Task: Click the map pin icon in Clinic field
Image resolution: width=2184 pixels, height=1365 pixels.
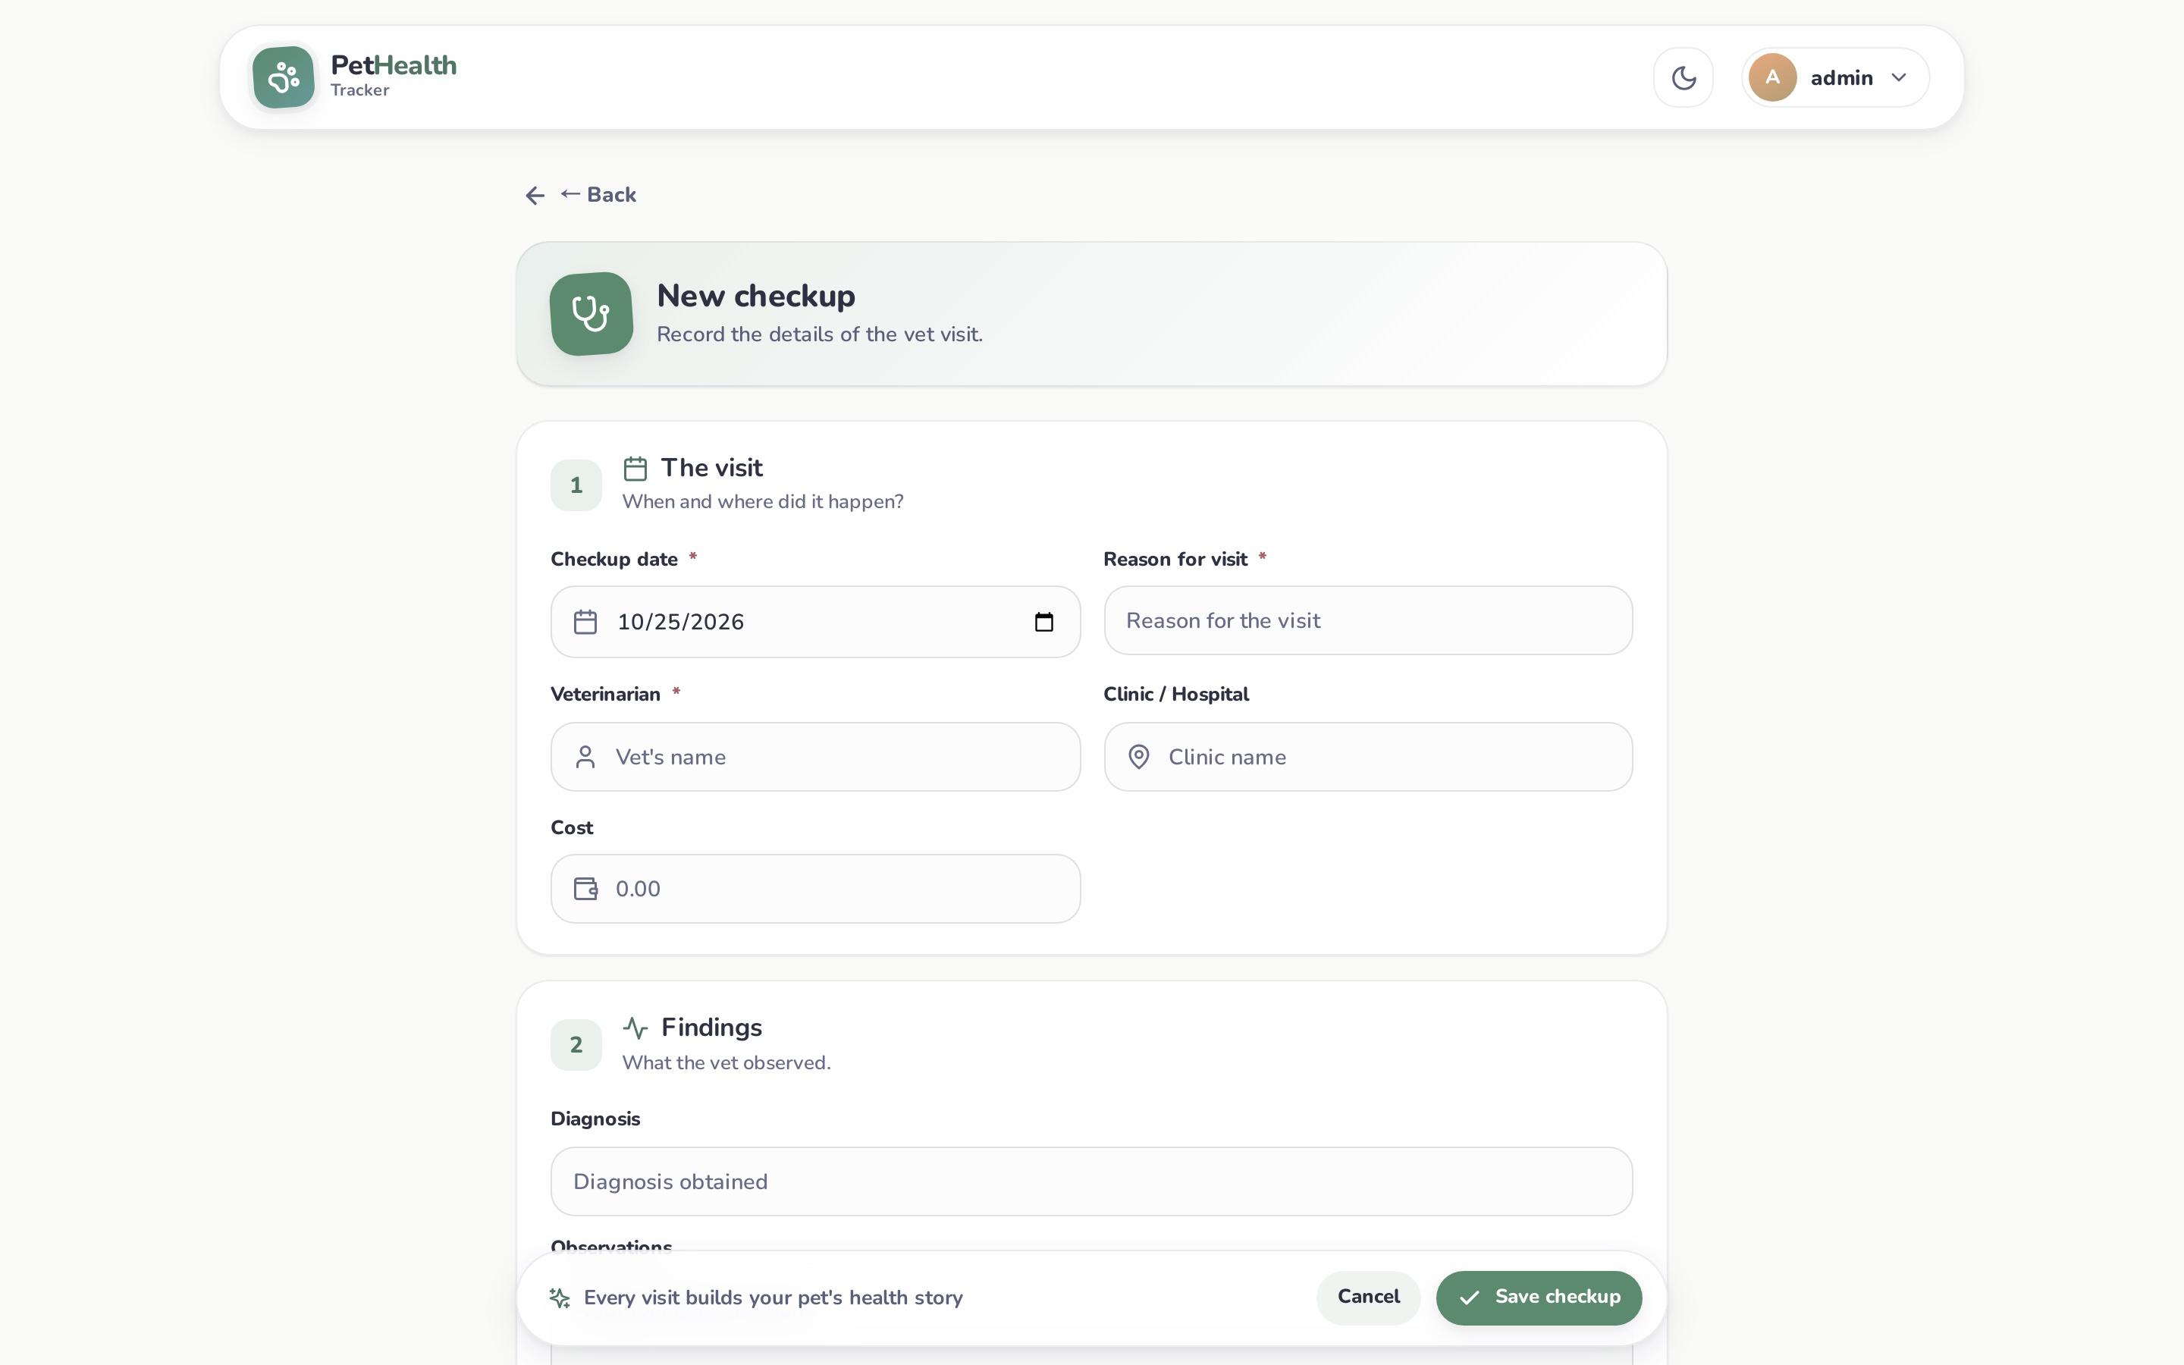Action: pos(1139,757)
